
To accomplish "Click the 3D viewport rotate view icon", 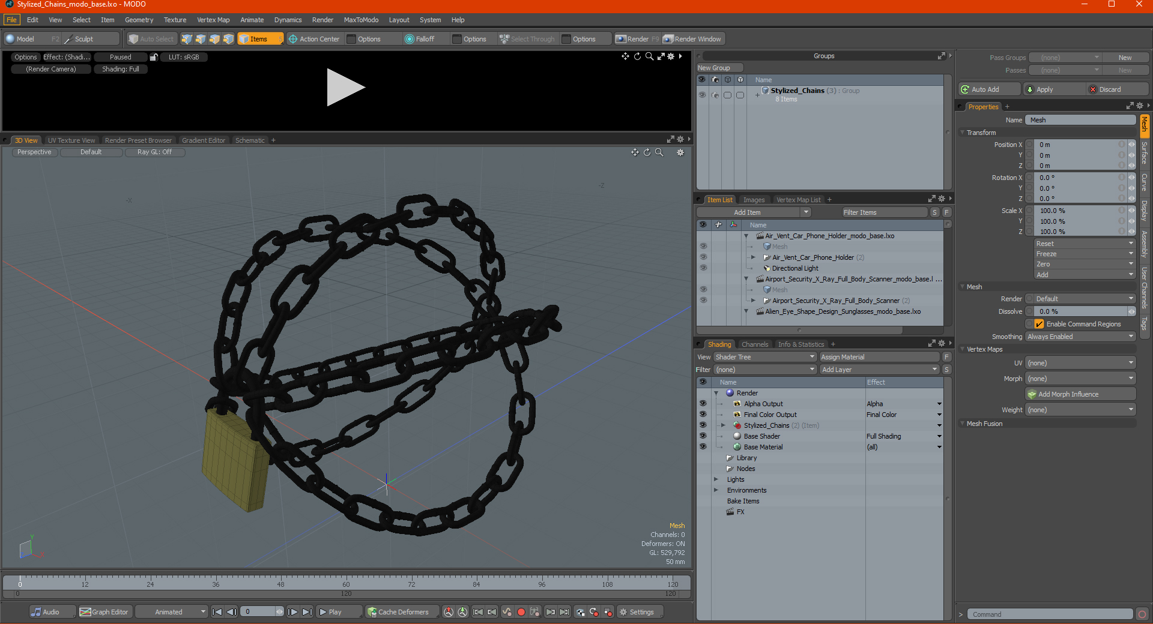I will 647,152.
